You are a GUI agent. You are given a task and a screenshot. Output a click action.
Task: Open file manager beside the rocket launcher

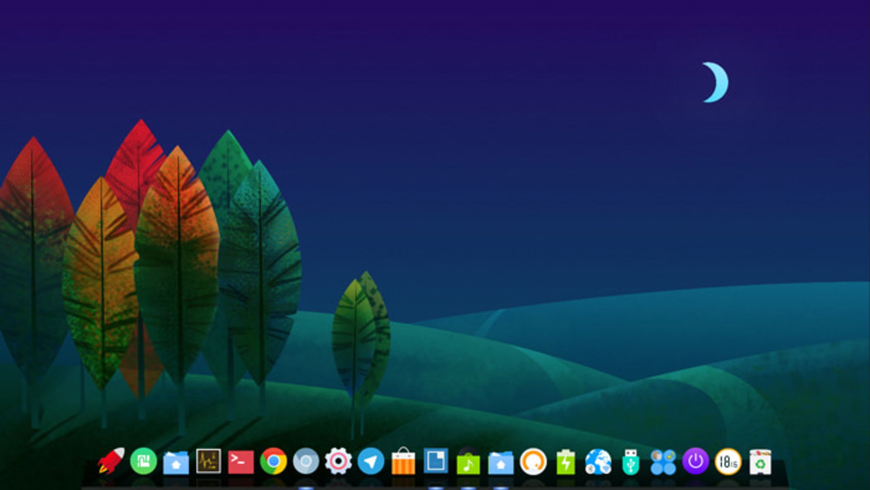tap(176, 462)
